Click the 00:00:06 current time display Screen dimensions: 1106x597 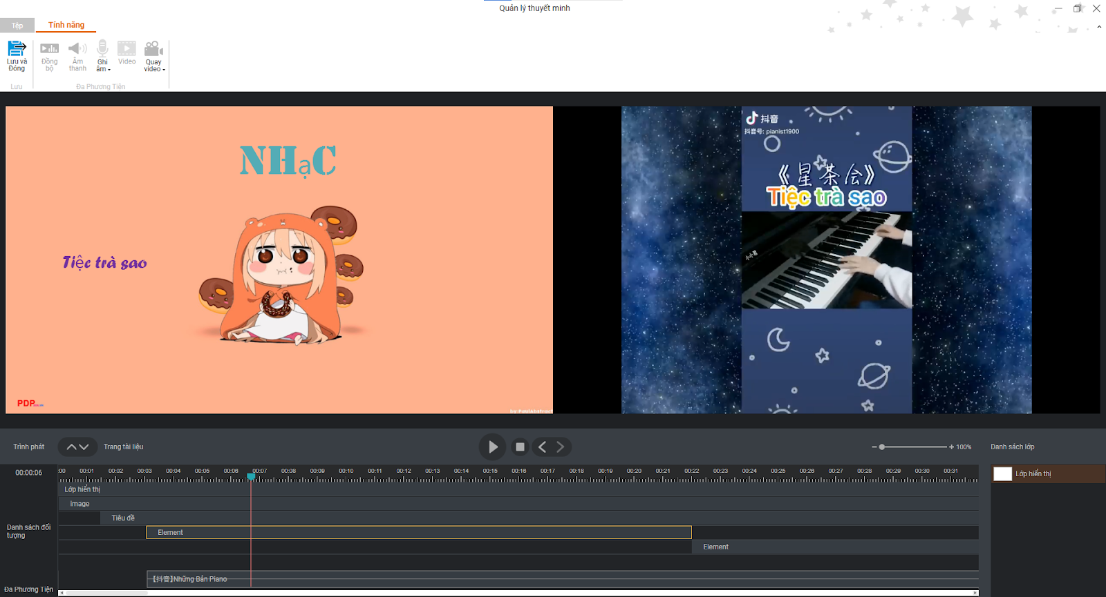coord(29,473)
